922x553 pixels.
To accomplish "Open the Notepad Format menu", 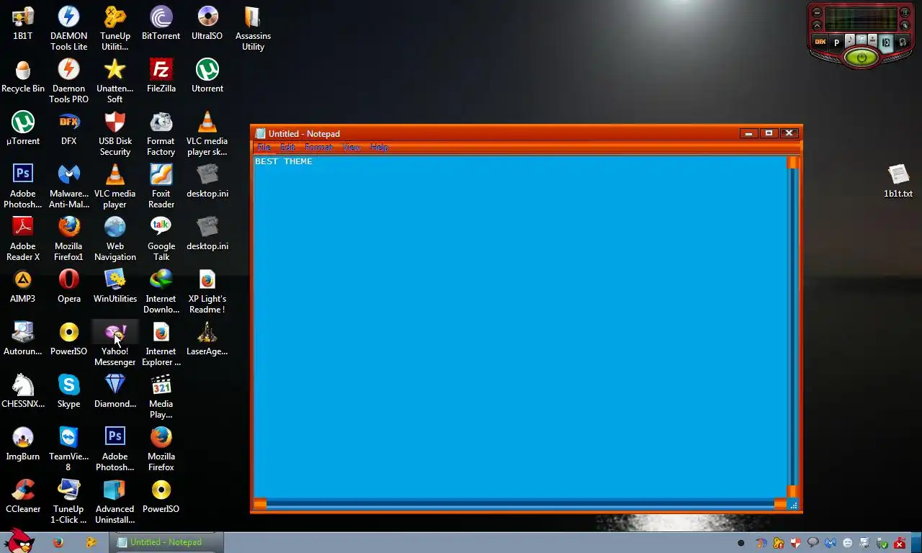I will (318, 147).
